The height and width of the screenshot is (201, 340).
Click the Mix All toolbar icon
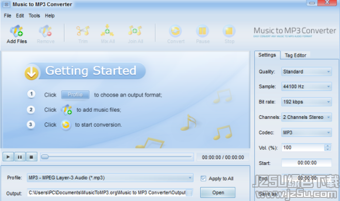point(107,31)
